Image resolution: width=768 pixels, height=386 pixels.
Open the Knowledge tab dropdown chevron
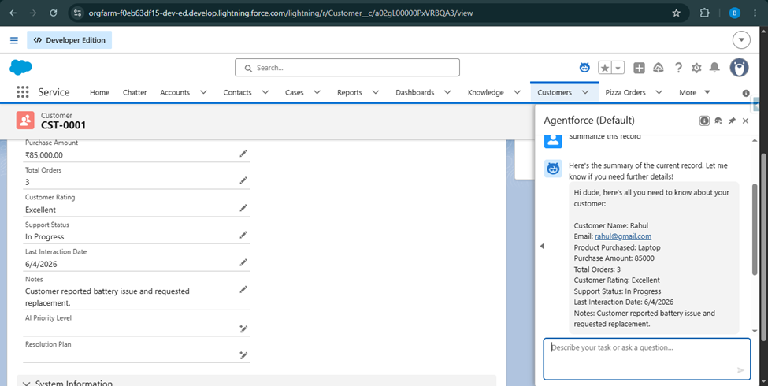coord(518,92)
